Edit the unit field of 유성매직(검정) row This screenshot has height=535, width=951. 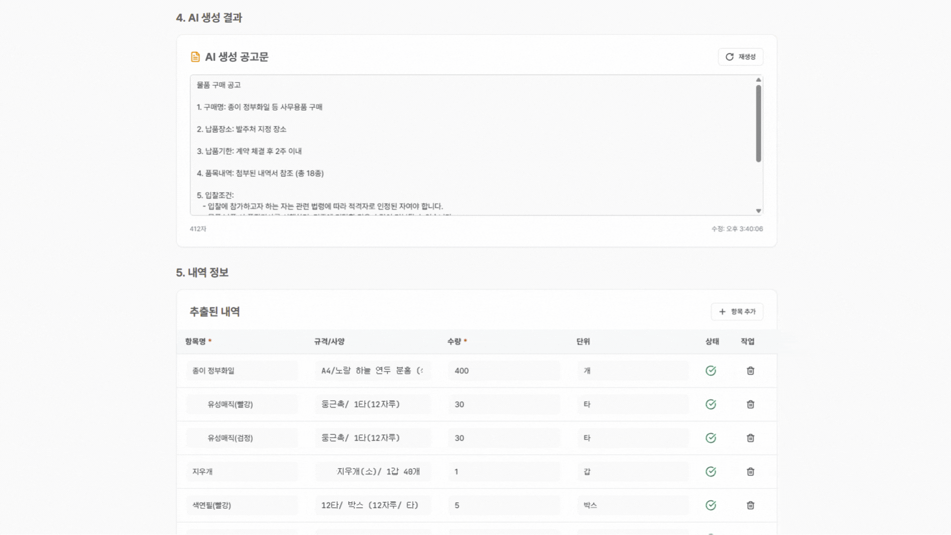coord(633,438)
